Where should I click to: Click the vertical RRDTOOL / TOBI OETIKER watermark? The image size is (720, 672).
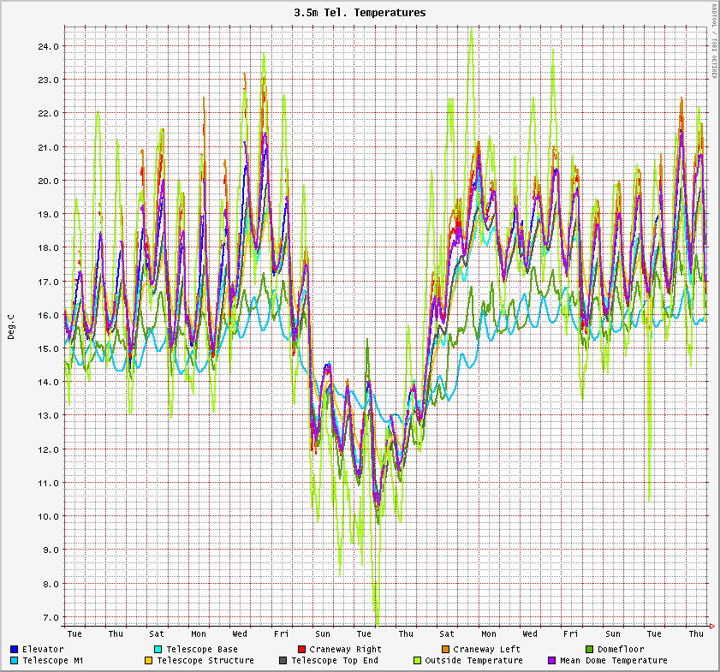pos(714,41)
